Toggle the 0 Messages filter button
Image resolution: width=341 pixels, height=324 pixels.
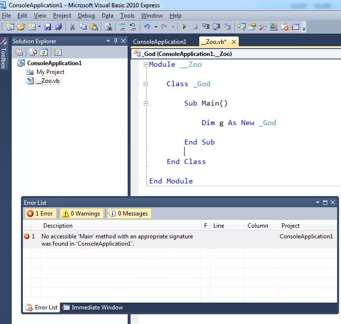click(129, 214)
